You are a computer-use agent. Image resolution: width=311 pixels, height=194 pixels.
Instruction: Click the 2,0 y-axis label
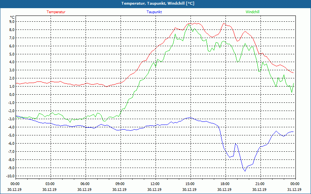[12, 78]
